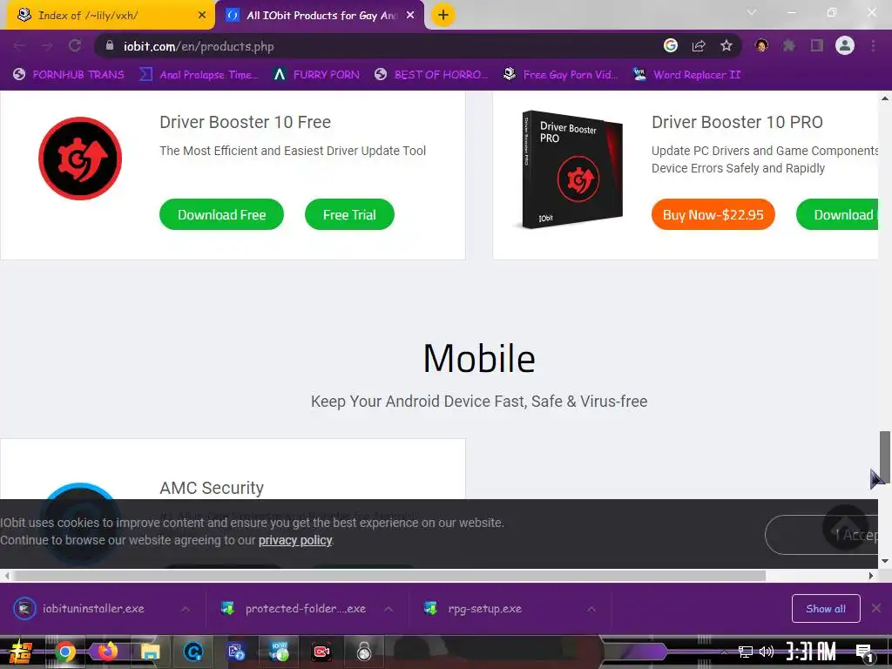The image size is (892, 669).
Task: Click the 'Buy Now-$22.95' button
Action: [x=713, y=214]
